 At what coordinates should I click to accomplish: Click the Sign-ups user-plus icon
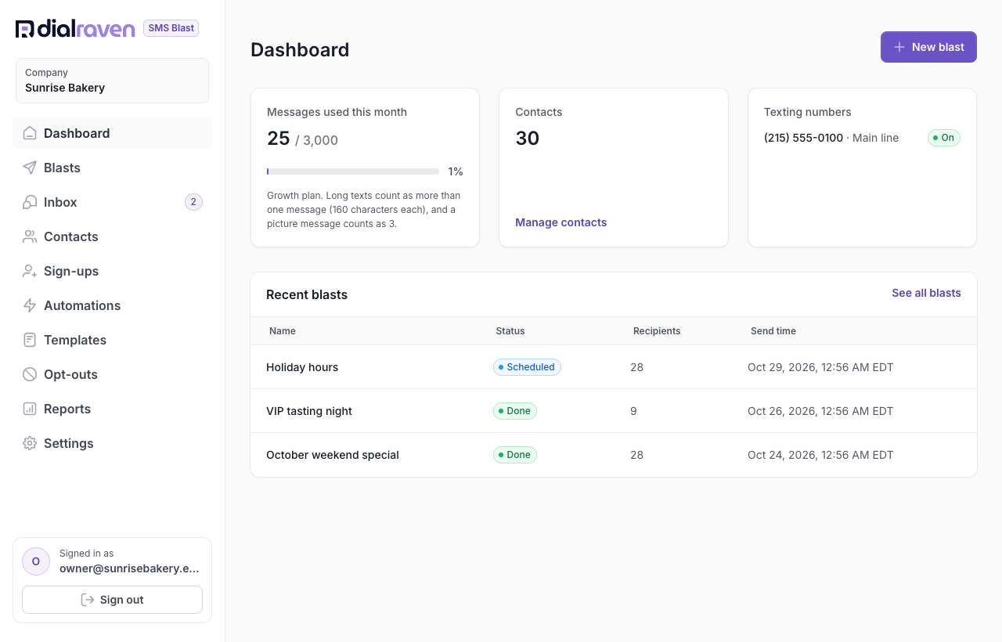coord(30,271)
